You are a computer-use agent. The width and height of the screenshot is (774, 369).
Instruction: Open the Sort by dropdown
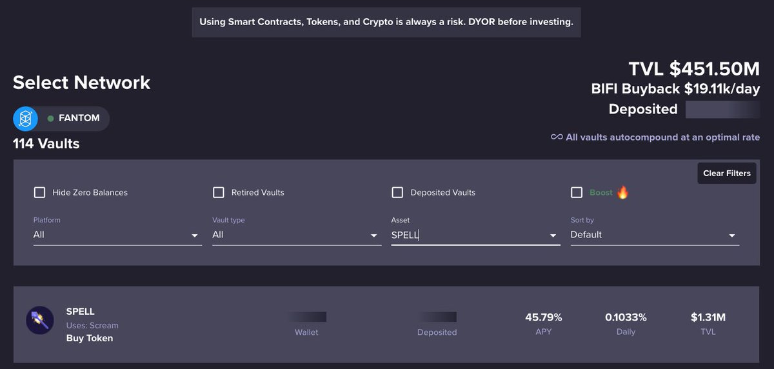tap(655, 235)
